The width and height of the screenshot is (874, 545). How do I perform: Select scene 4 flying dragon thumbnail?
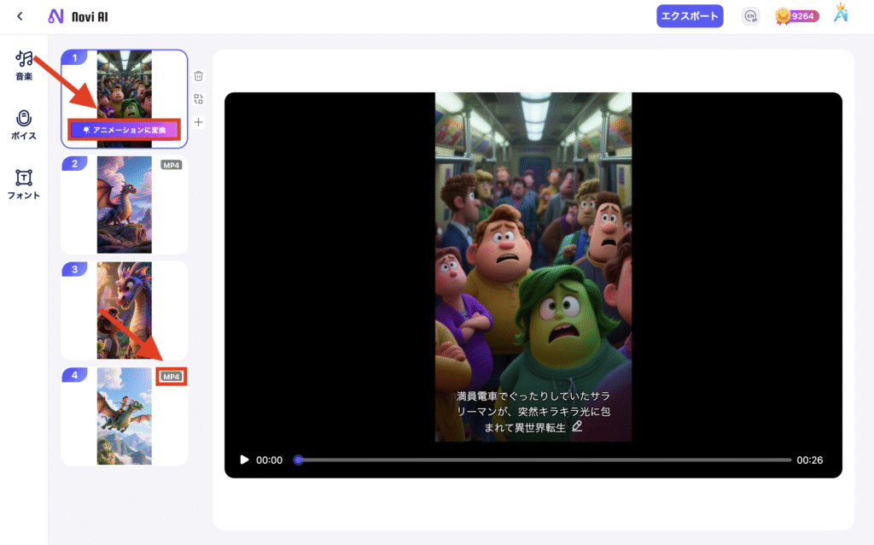(125, 416)
